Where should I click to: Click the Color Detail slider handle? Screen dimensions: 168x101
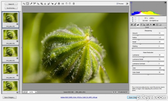click(x=148, y=74)
